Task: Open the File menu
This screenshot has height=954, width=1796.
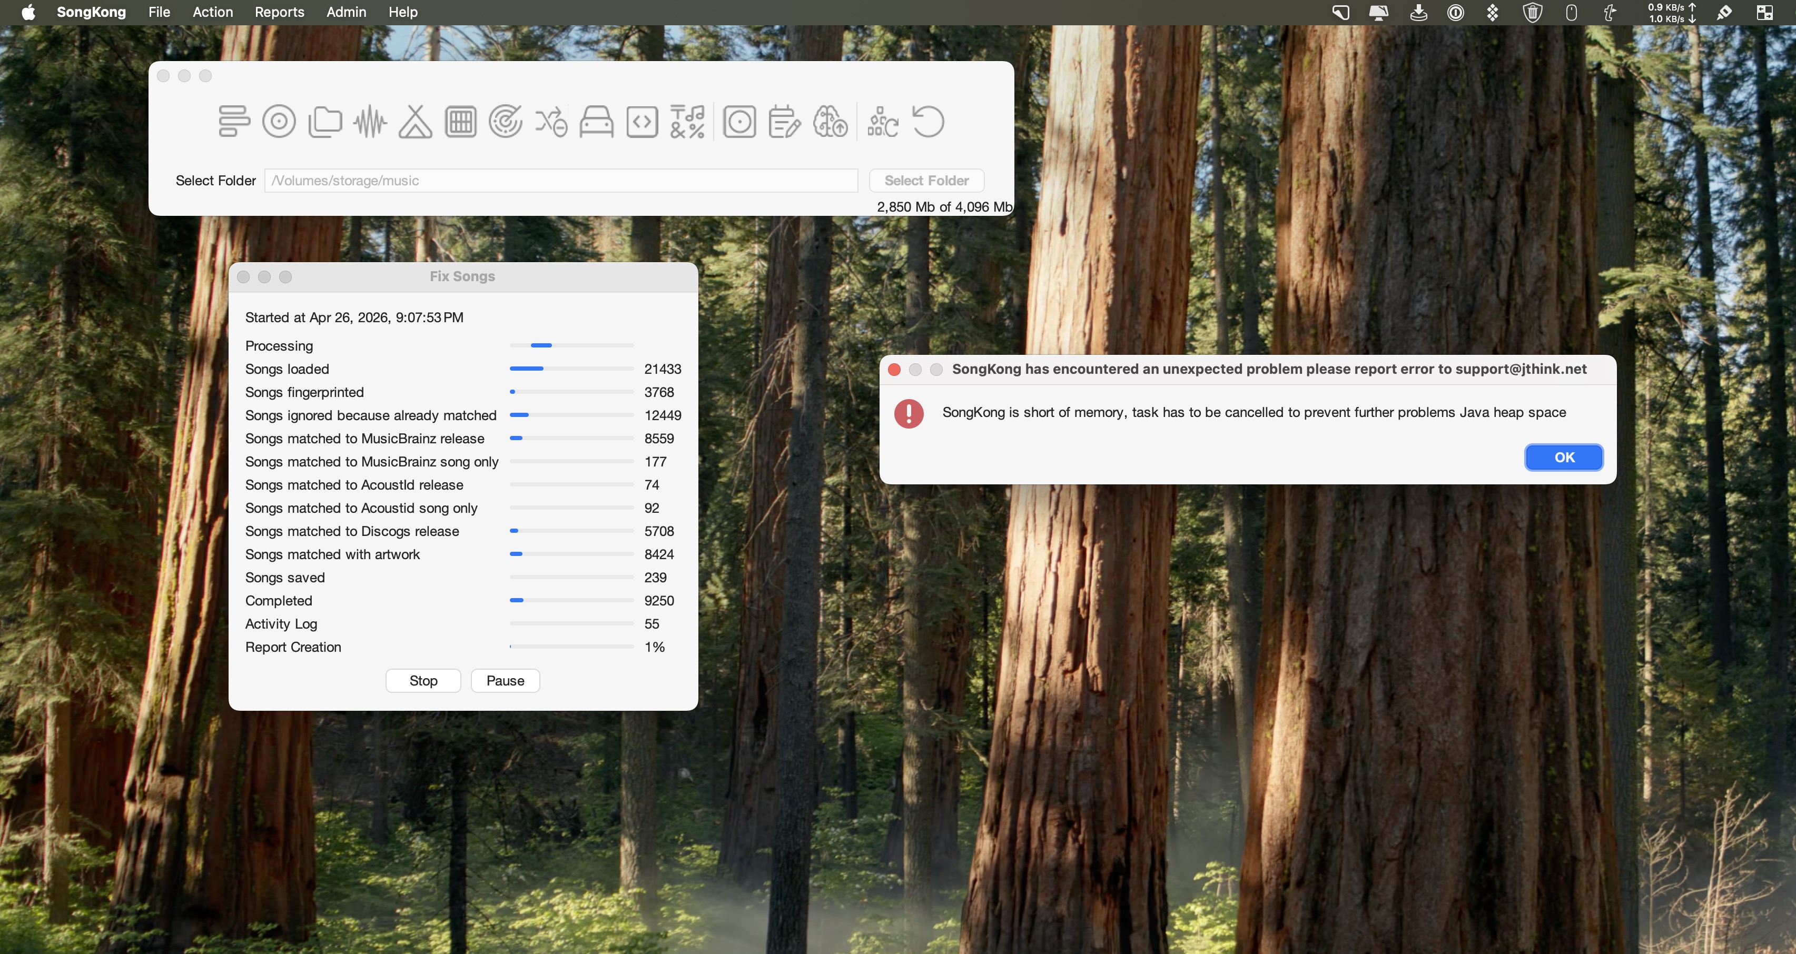Action: pos(160,12)
